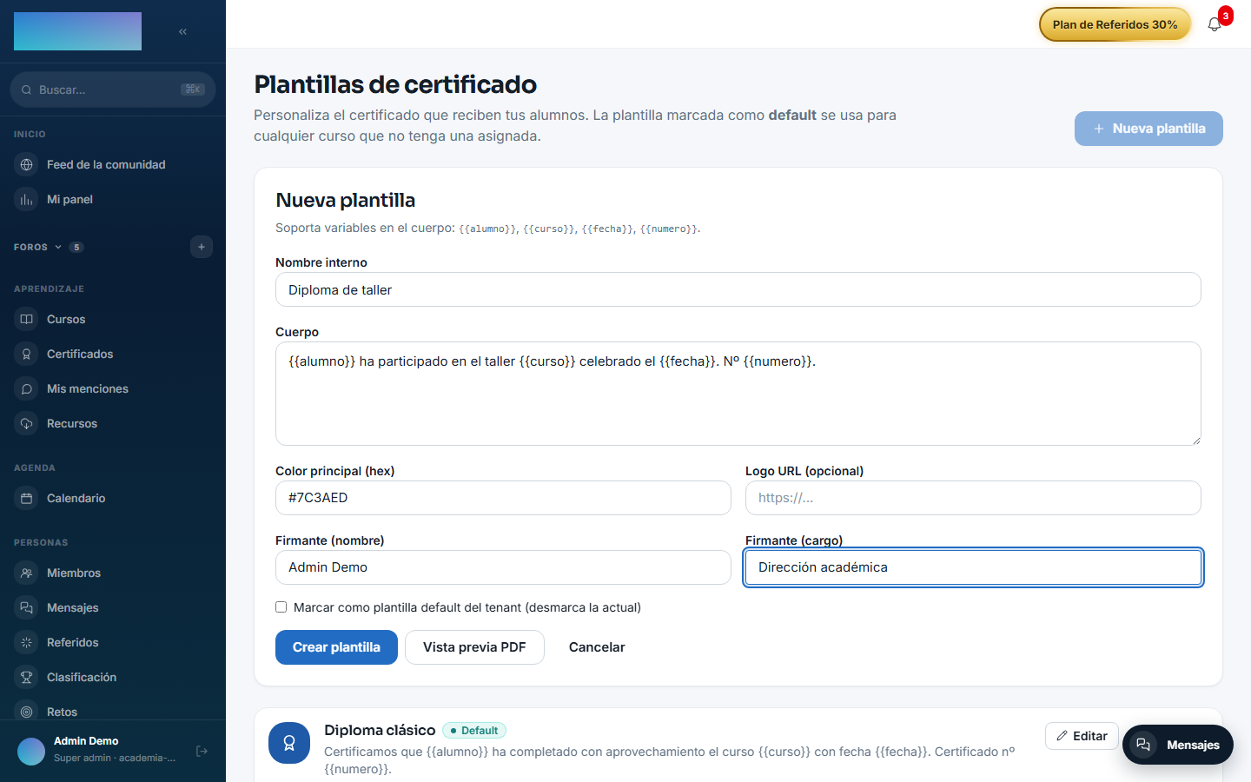Add a new forum with plus icon
This screenshot has height=782, width=1251.
(202, 247)
